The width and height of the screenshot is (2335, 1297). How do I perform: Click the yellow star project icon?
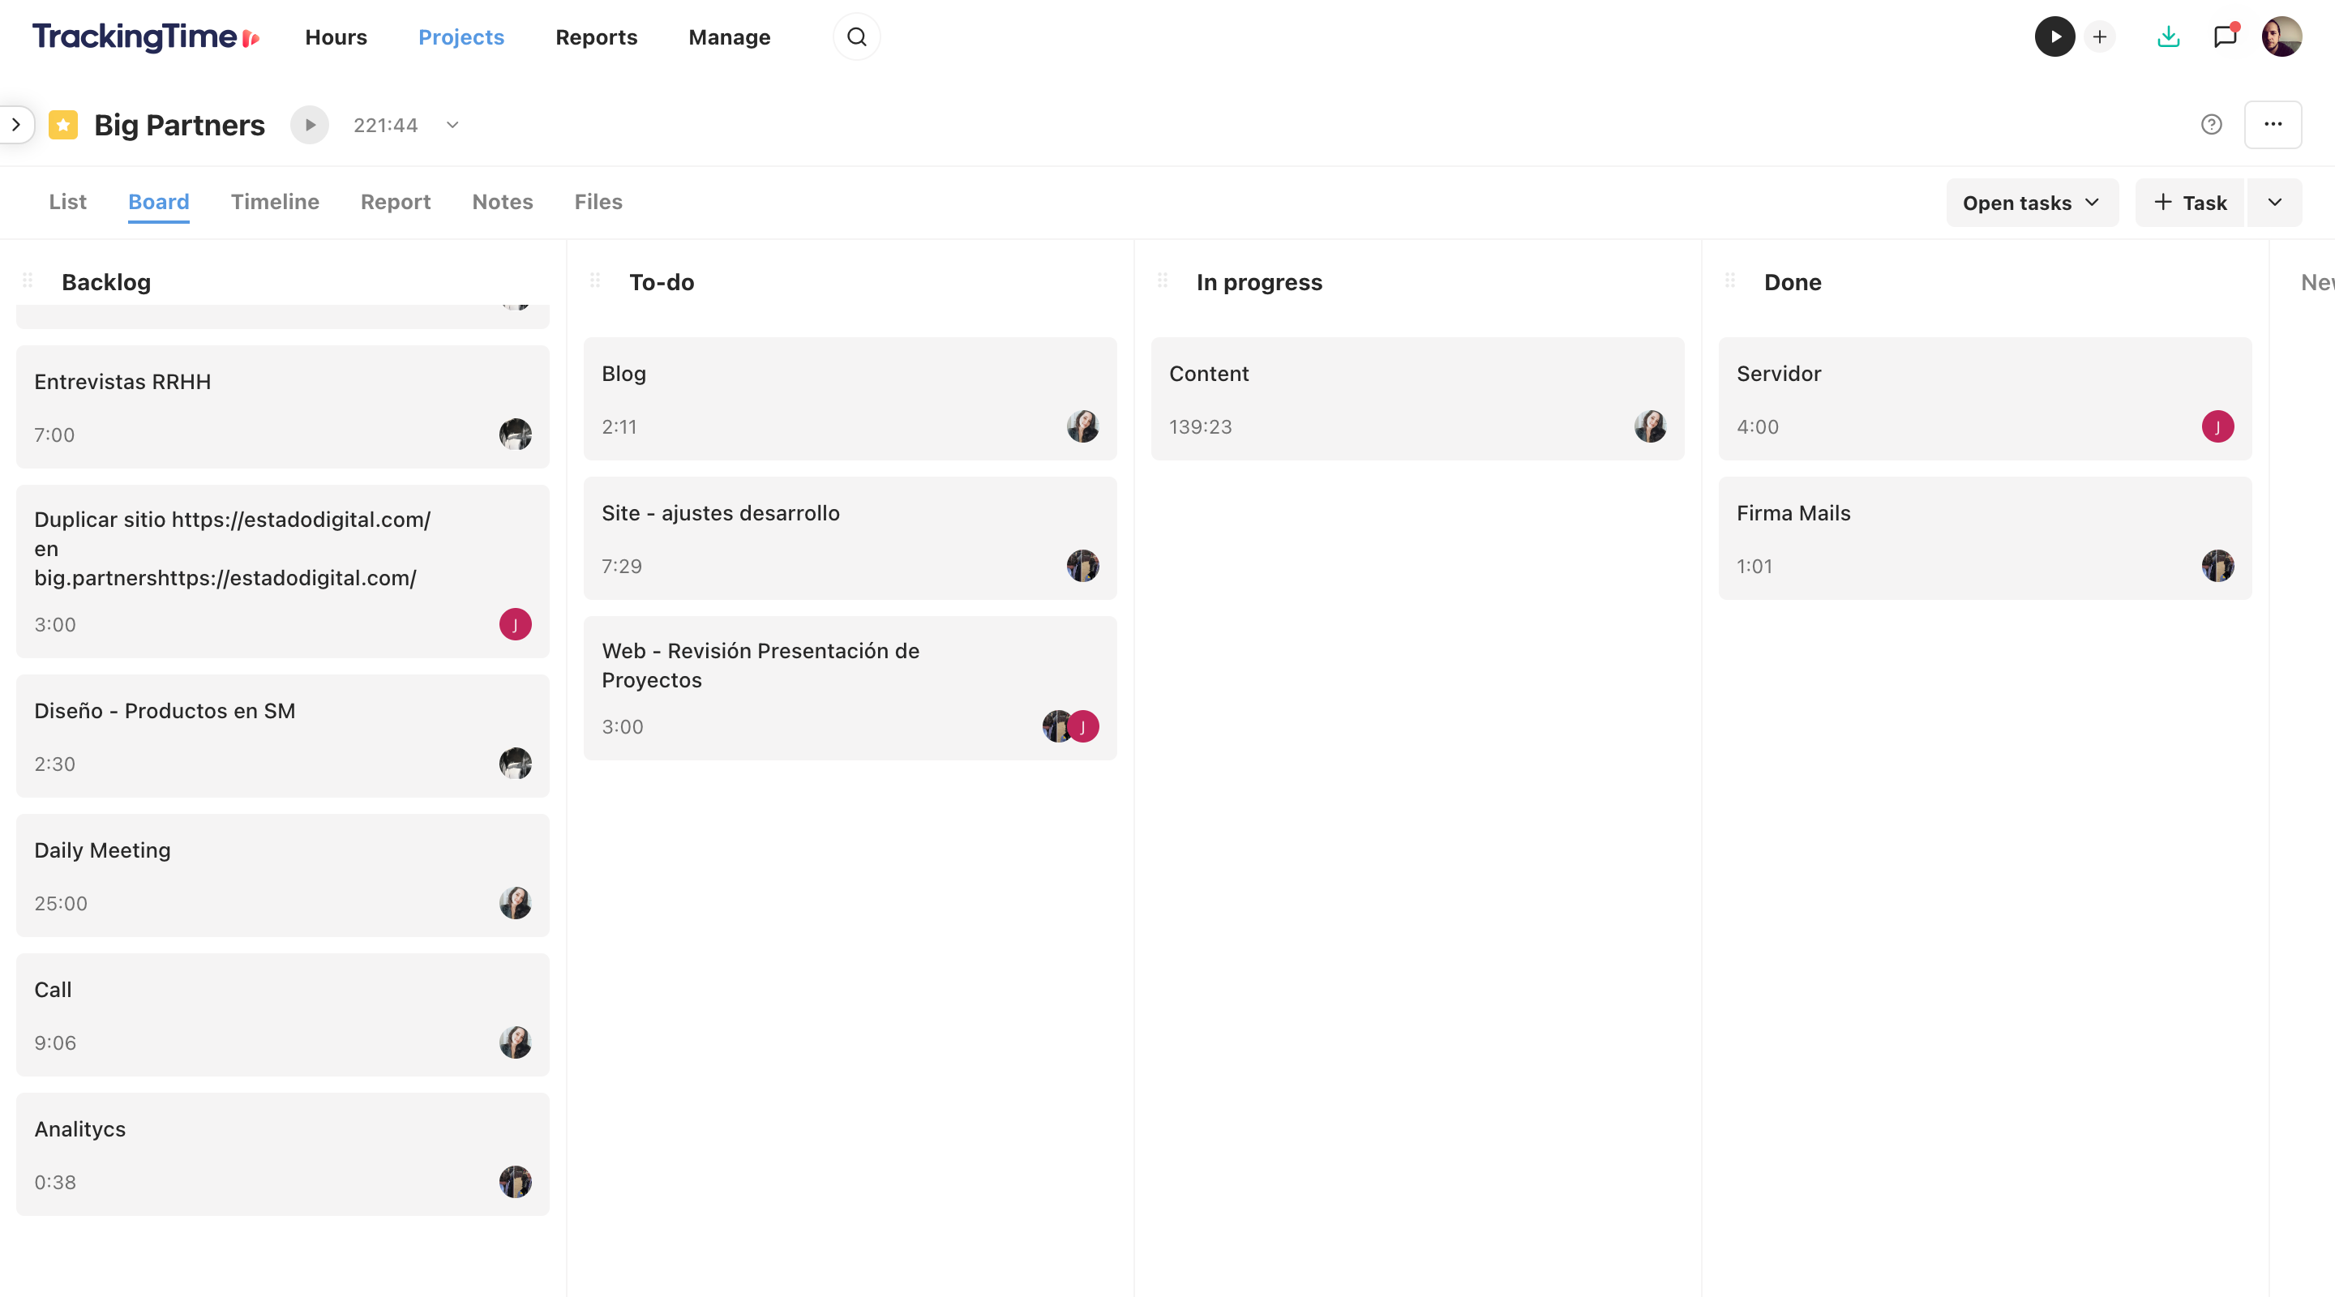click(62, 124)
